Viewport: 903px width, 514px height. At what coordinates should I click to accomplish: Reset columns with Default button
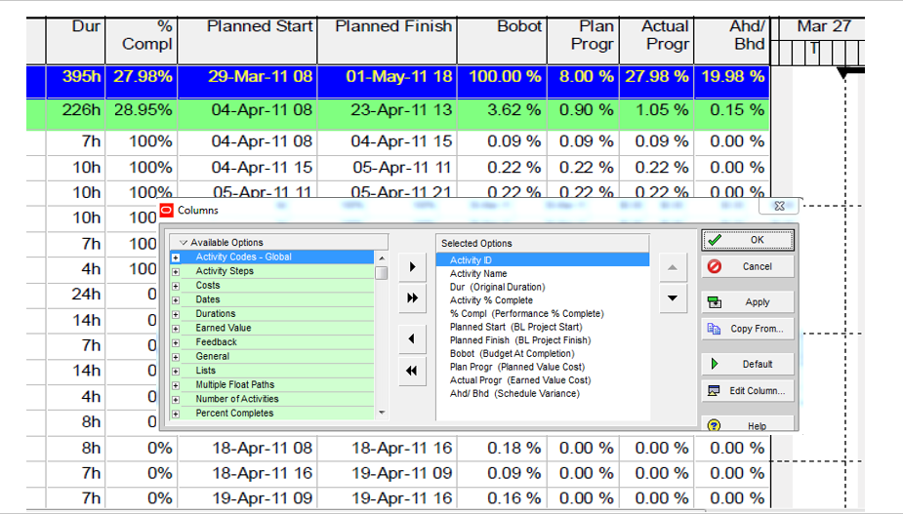tap(748, 364)
